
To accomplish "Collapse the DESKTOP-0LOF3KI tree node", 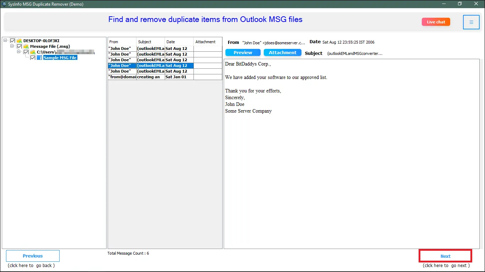I will [6, 41].
